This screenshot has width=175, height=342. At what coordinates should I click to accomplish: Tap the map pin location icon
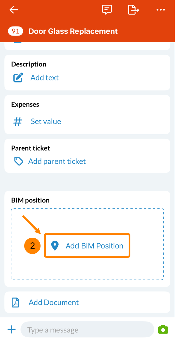(55, 246)
